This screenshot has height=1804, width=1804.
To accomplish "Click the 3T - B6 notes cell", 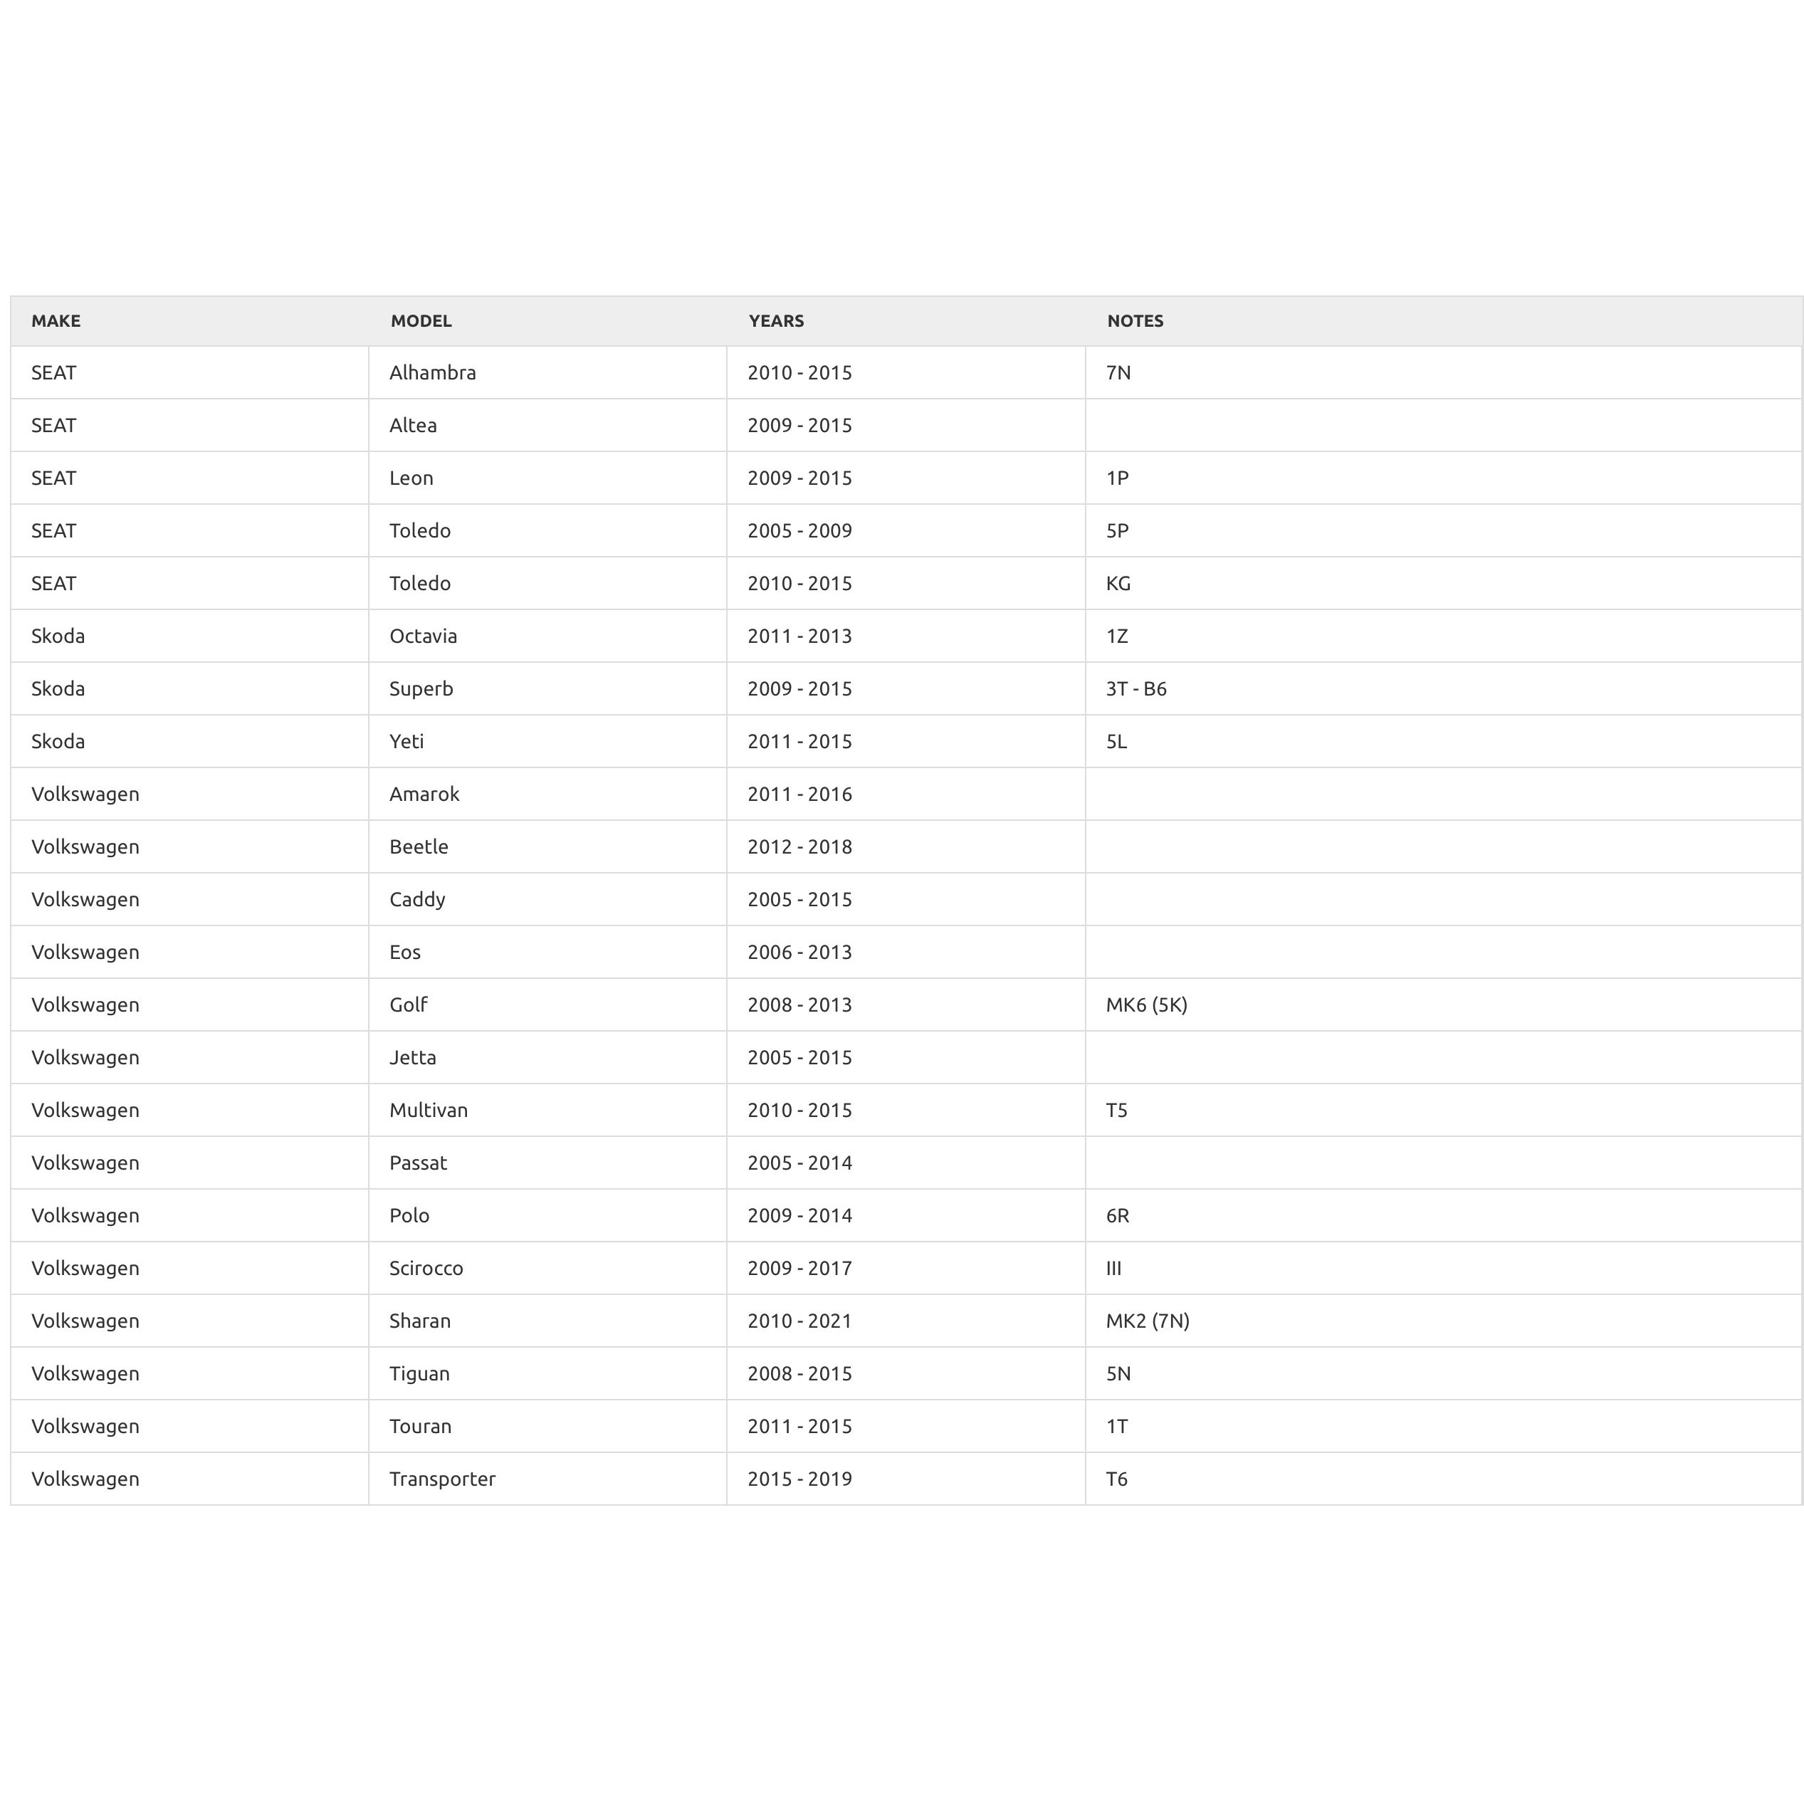I will click(x=1136, y=689).
